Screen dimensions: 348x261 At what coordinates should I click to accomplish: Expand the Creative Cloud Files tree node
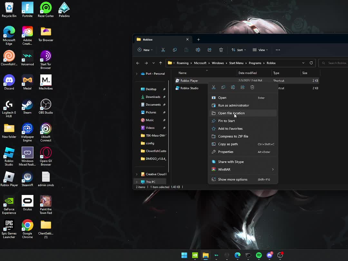pyautogui.click(x=137, y=174)
